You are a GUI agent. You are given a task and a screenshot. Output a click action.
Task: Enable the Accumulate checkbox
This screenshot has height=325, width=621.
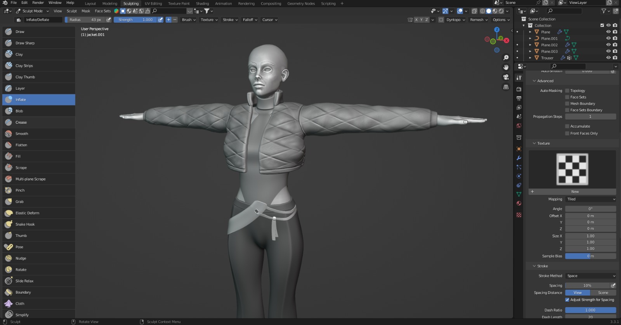tap(567, 126)
